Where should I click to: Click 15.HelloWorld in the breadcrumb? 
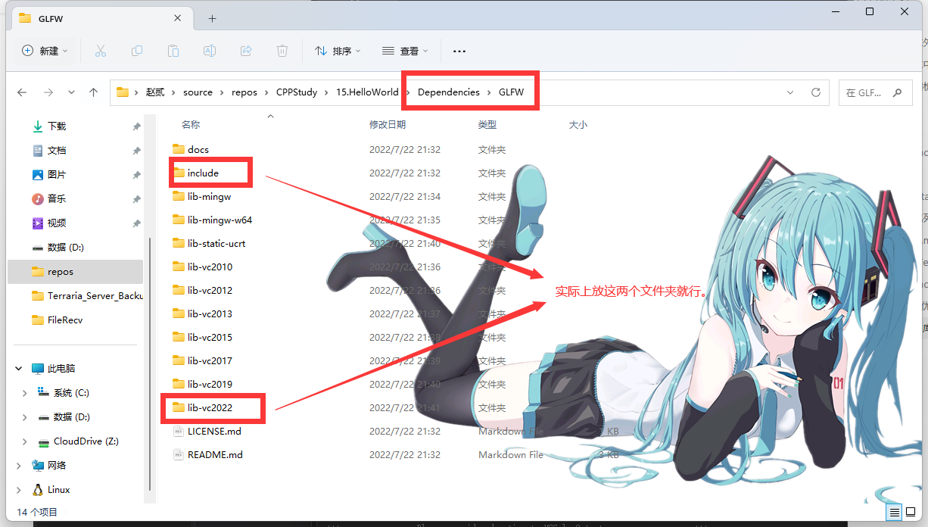(367, 92)
